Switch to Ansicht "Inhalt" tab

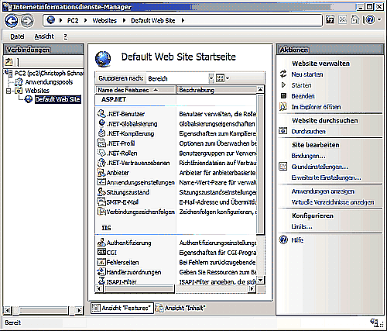(180, 308)
